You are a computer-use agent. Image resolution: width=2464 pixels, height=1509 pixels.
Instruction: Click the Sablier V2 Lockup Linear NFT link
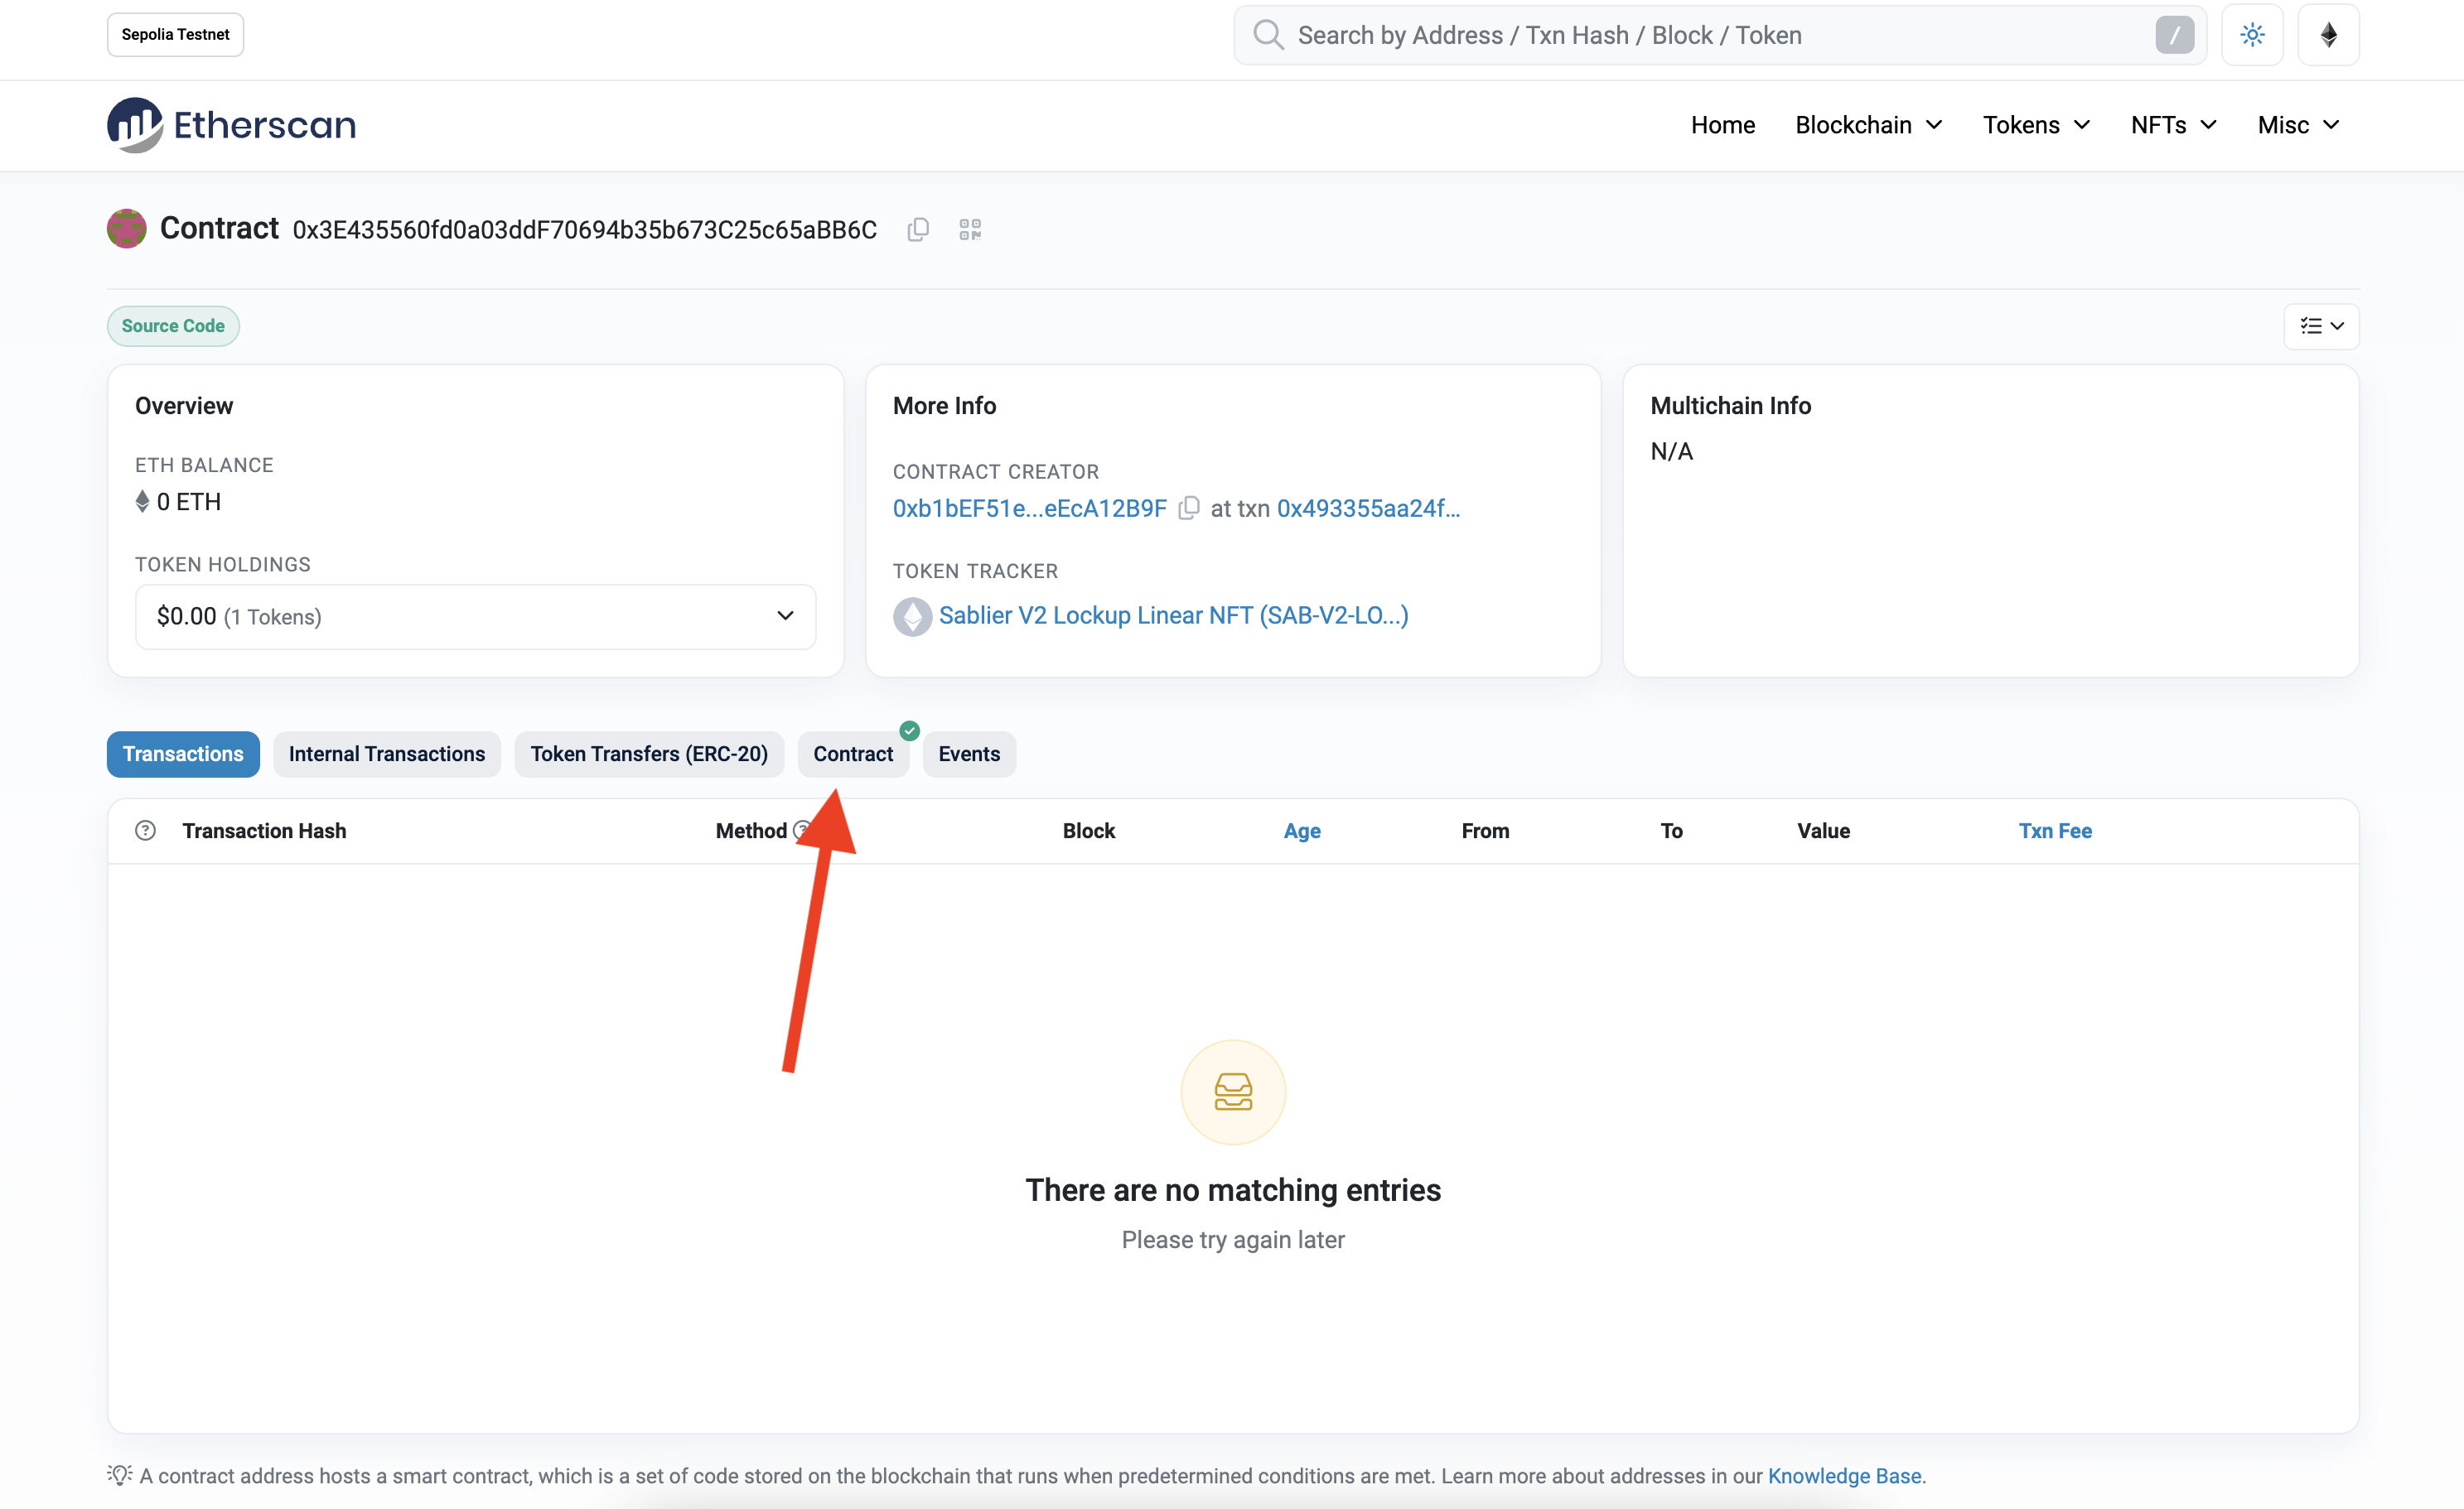(x=1176, y=614)
